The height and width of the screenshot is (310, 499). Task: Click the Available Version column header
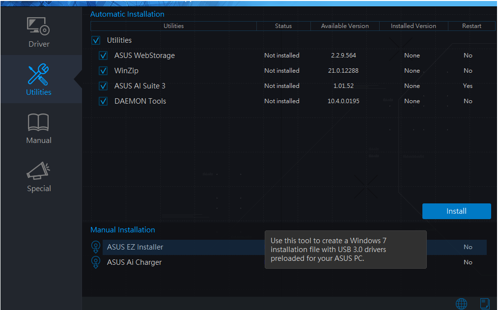click(x=345, y=26)
